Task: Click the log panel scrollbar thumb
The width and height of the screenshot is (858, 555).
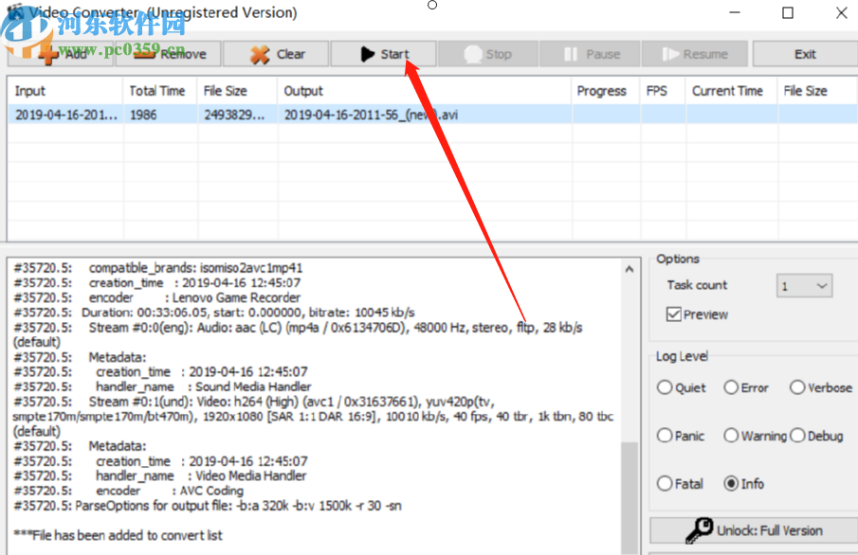Action: pyautogui.click(x=630, y=497)
